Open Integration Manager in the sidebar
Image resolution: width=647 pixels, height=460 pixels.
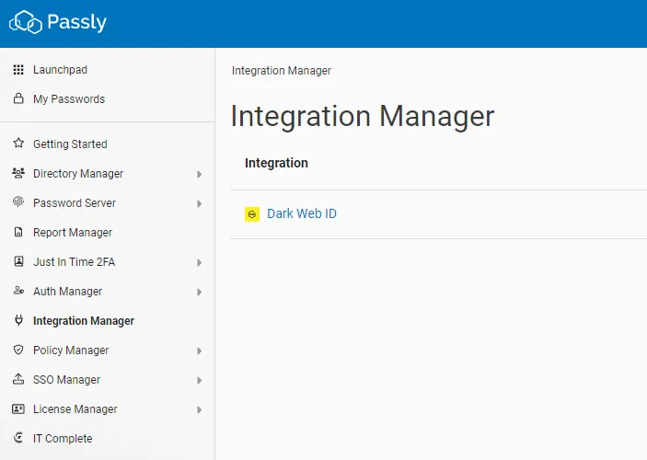point(84,321)
